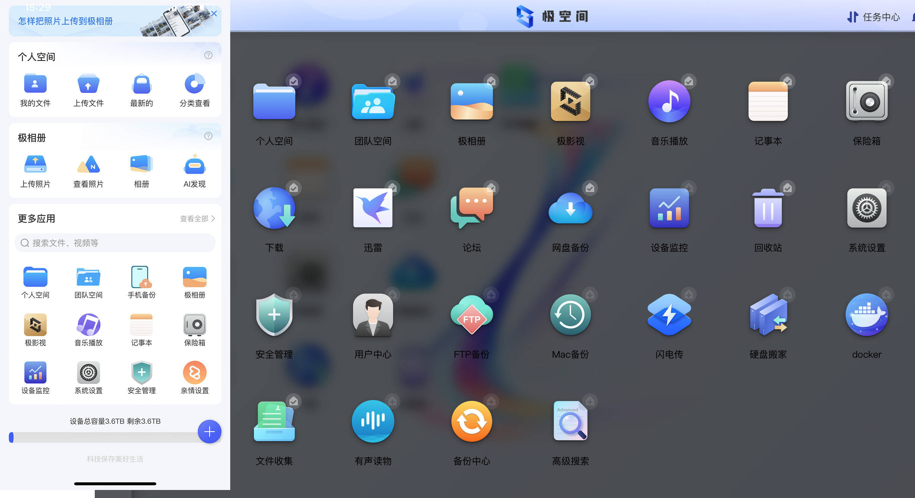This screenshot has height=498, width=915.
Task: Expand 查看全部 in the 更多应用 section
Action: point(197,218)
